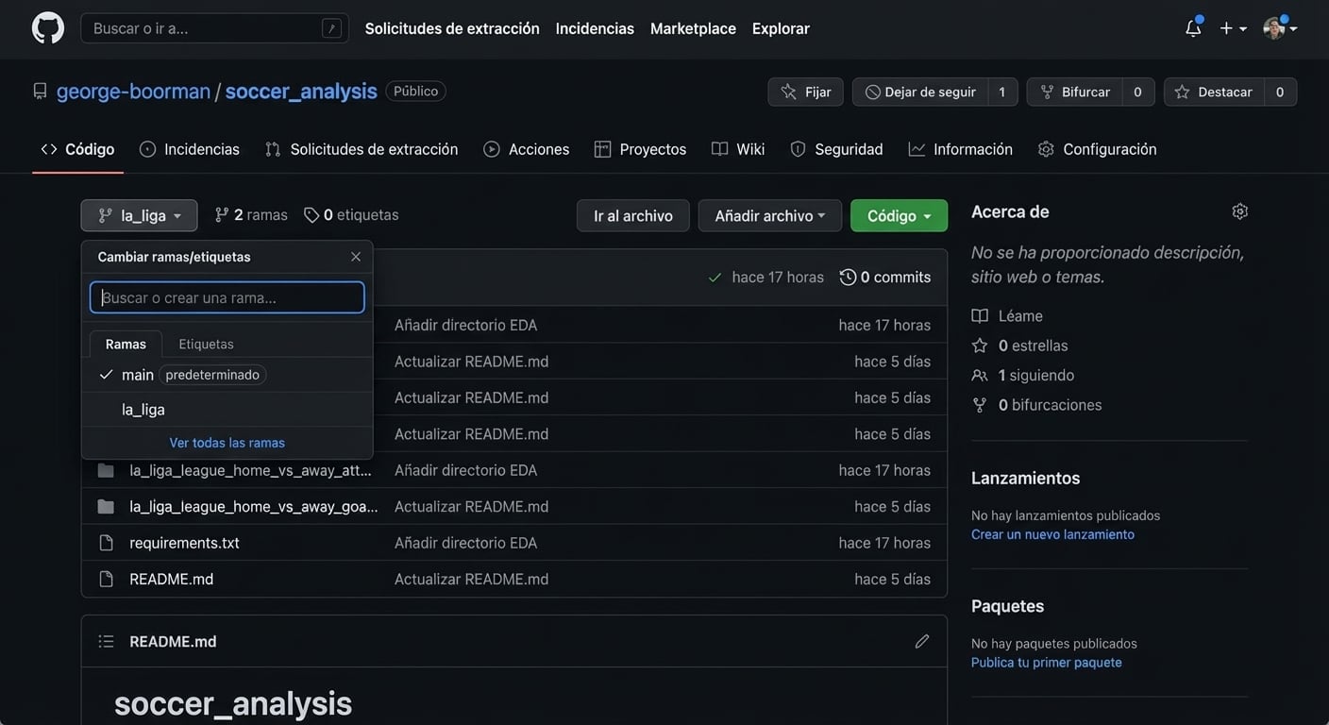Open the Acciones repository tab
The width and height of the screenshot is (1329, 725).
click(527, 149)
